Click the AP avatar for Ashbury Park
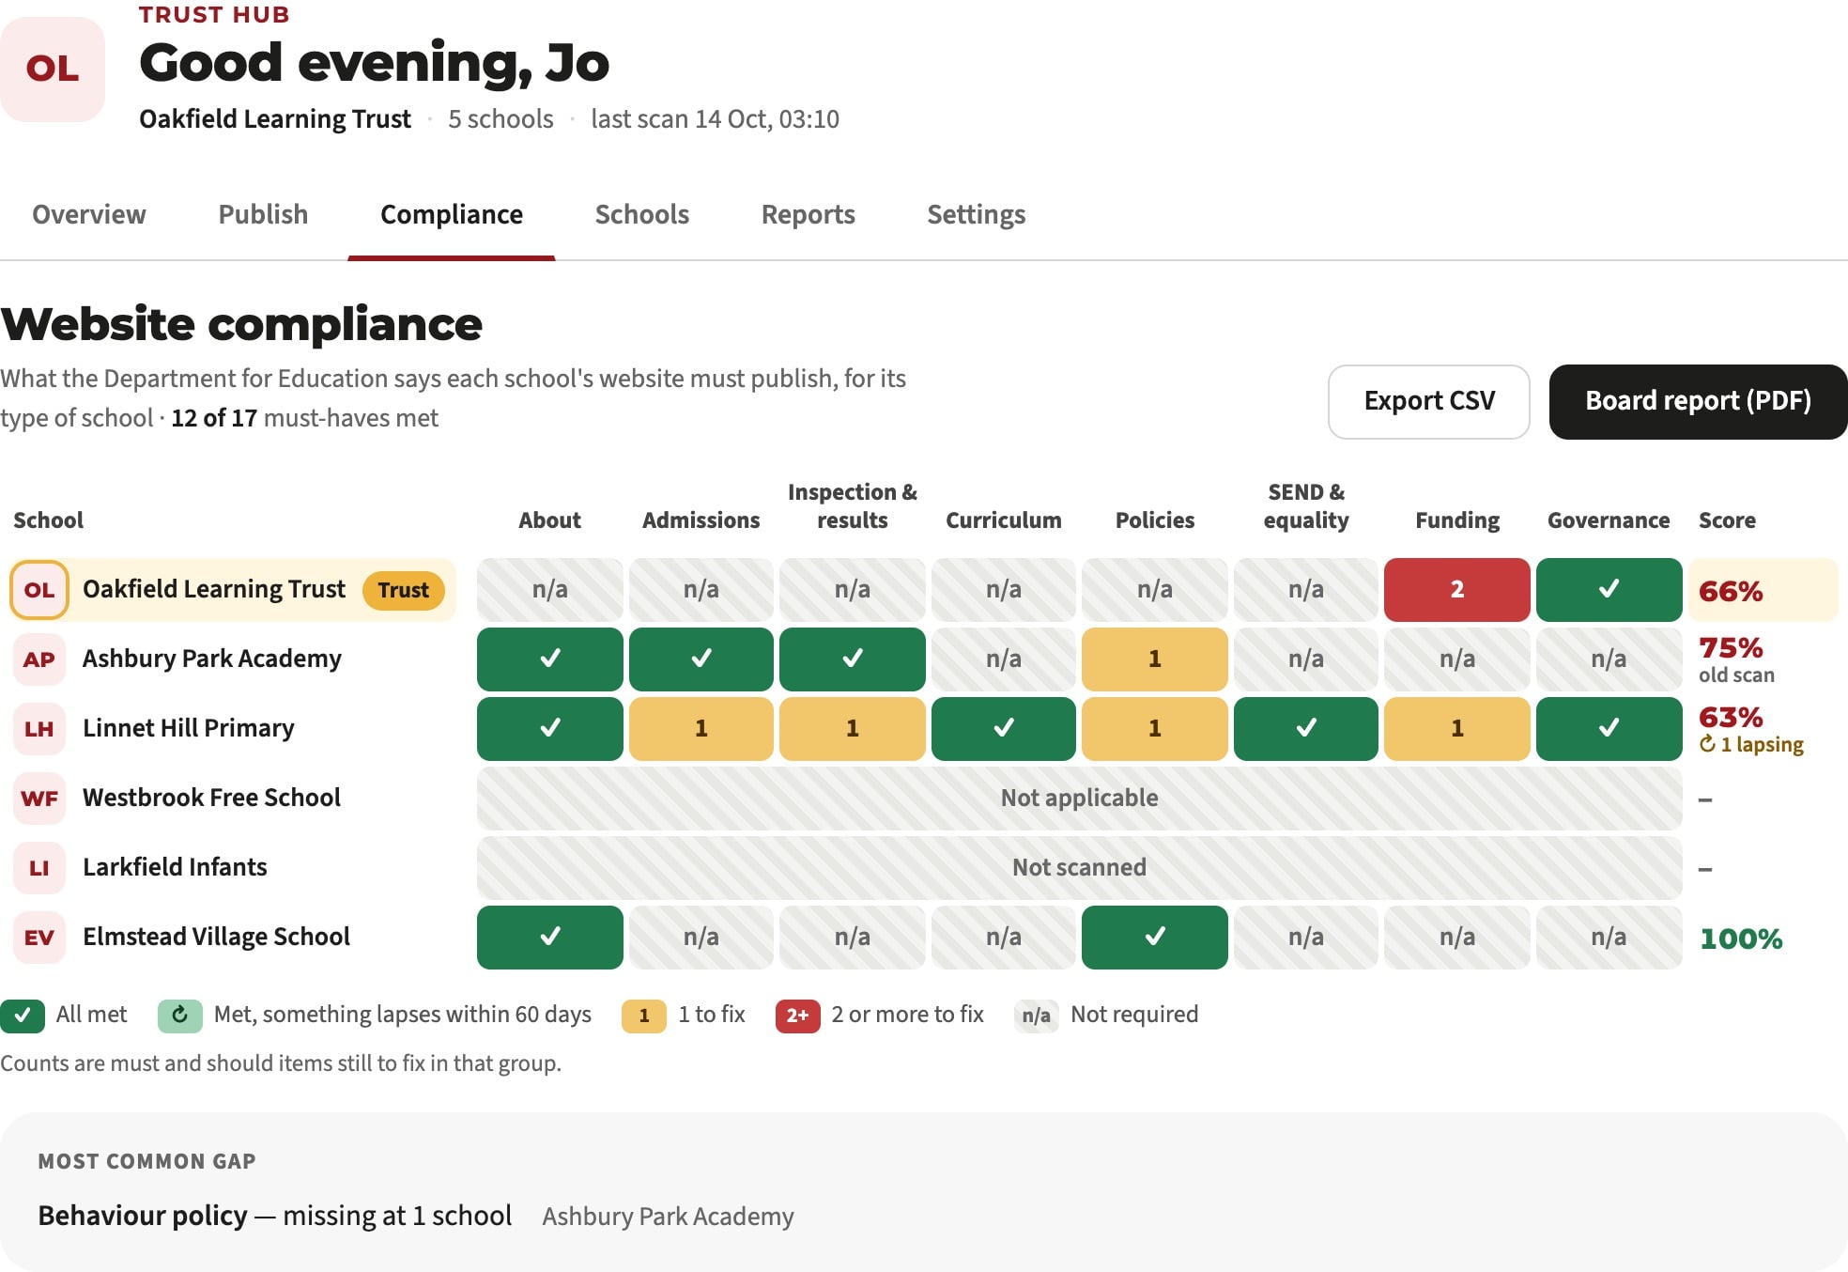Screen dimensions: 1848x1272 coord(39,659)
